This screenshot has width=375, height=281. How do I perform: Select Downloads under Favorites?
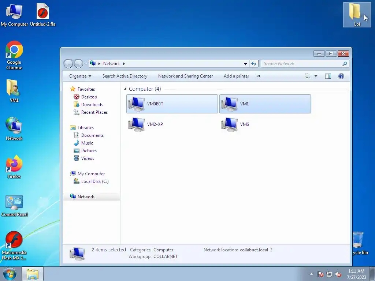[92, 104]
